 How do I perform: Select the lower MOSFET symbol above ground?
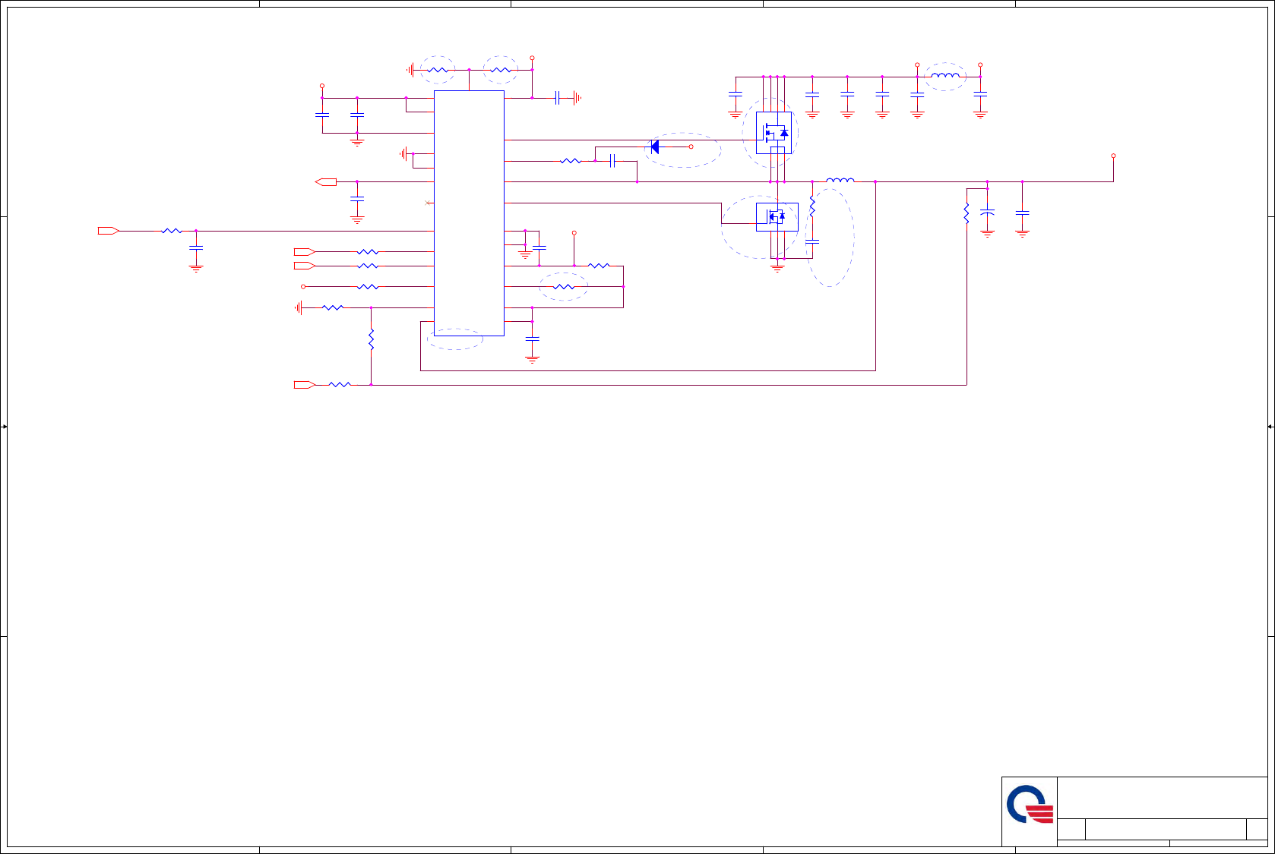777,217
